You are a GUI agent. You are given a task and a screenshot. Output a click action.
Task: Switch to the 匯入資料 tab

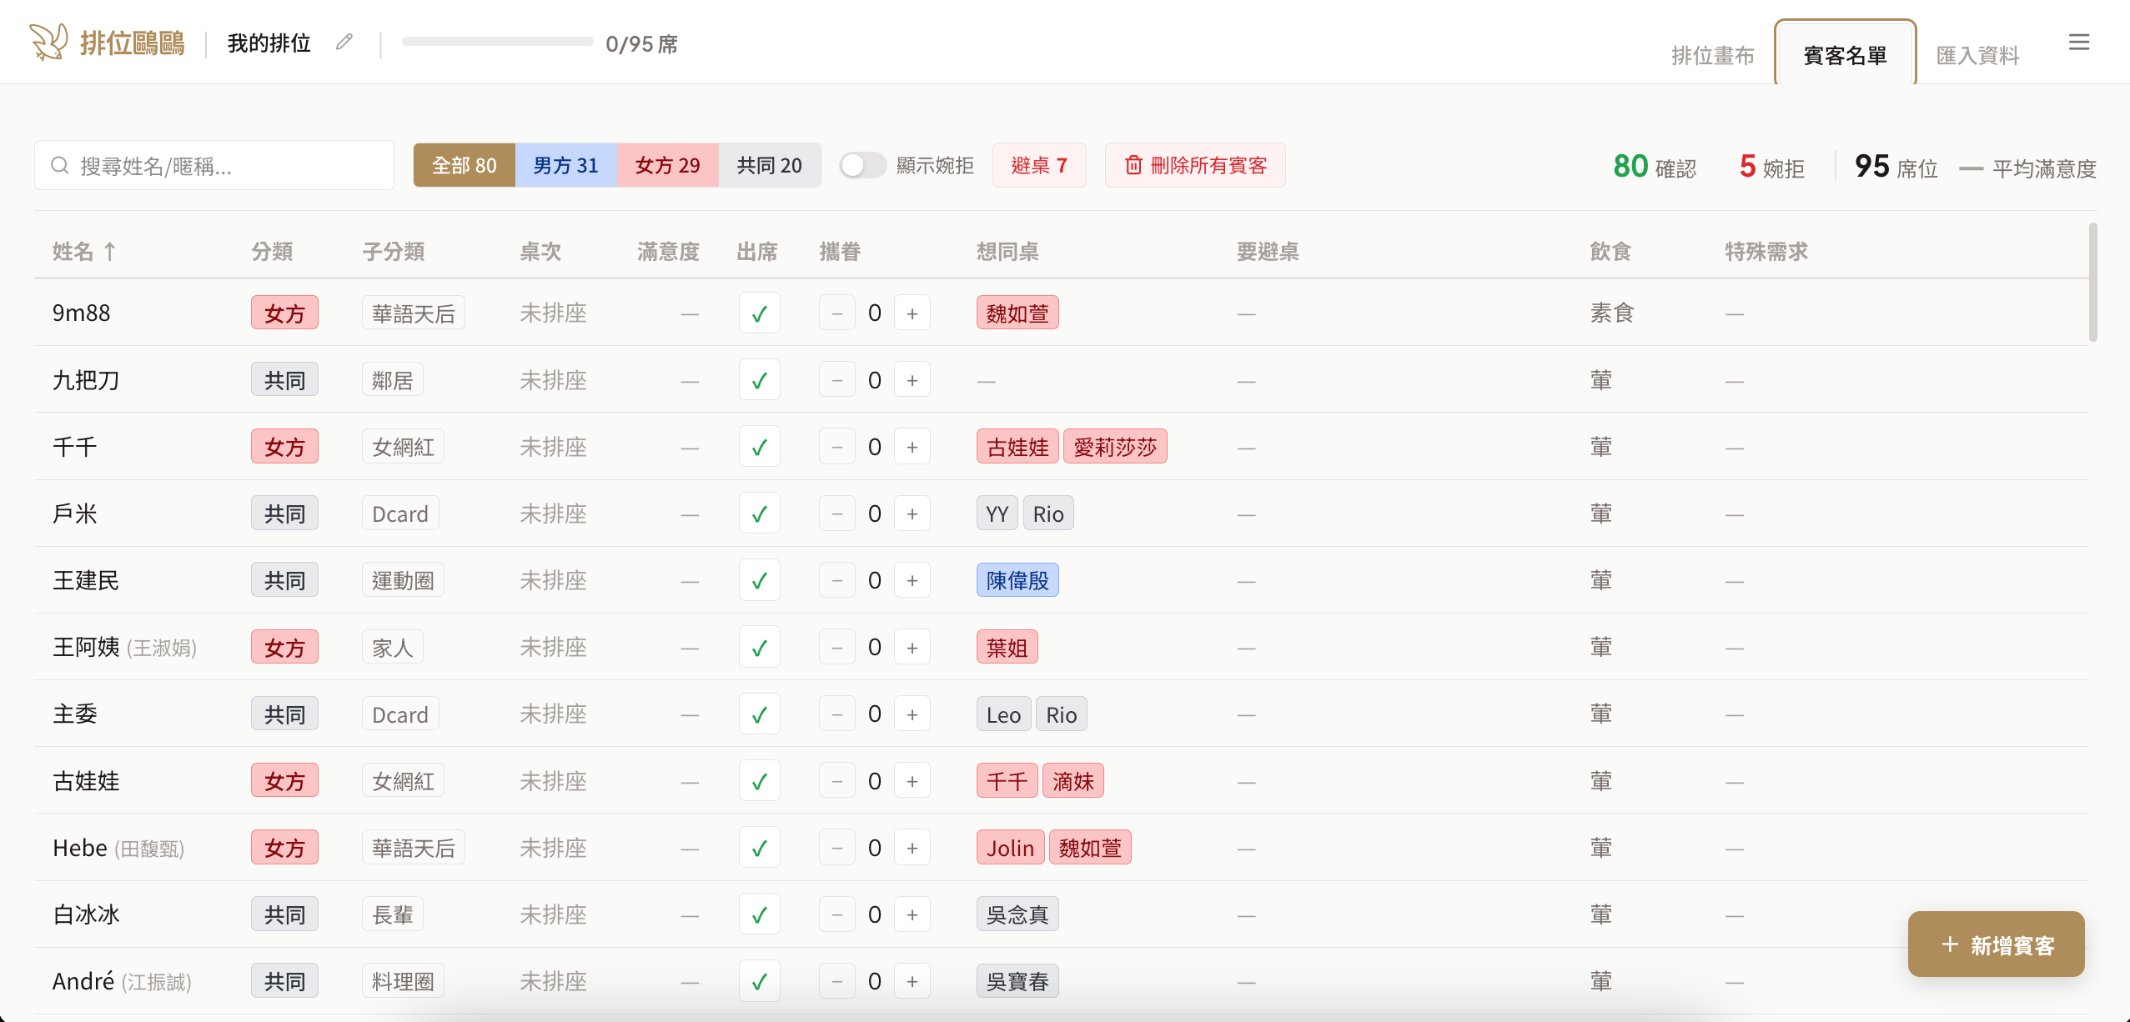point(1977,55)
